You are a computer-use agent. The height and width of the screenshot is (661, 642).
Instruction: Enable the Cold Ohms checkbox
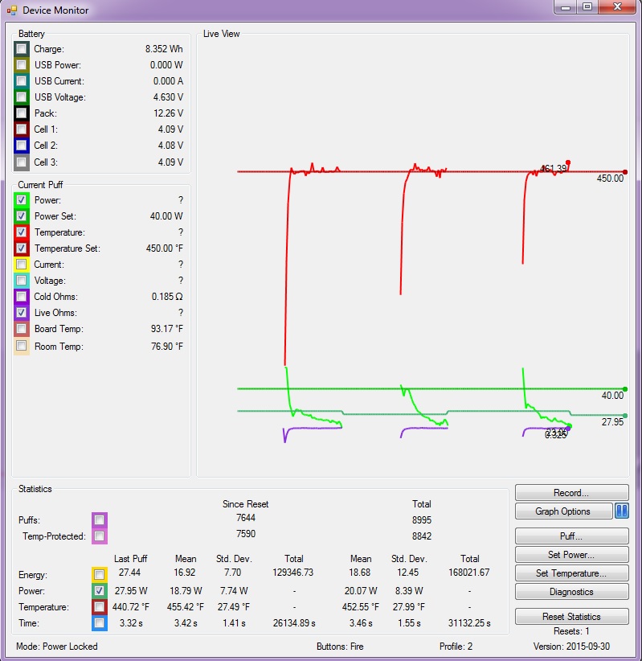tap(21, 297)
